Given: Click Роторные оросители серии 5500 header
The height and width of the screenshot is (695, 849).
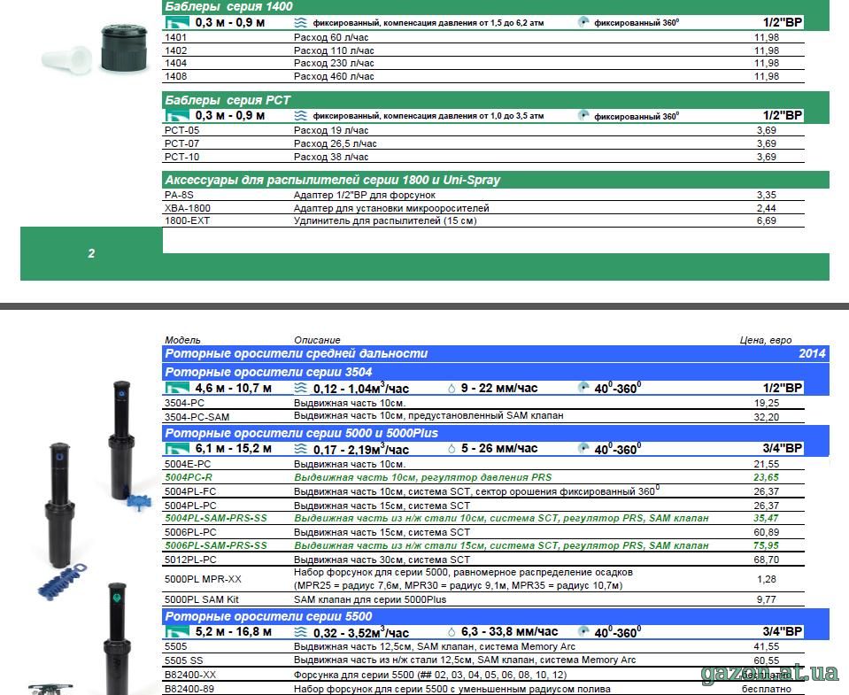Looking at the screenshot, I should pyautogui.click(x=496, y=616).
